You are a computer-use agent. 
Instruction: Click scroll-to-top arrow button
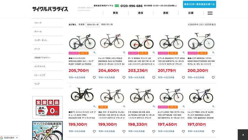pos(243,134)
